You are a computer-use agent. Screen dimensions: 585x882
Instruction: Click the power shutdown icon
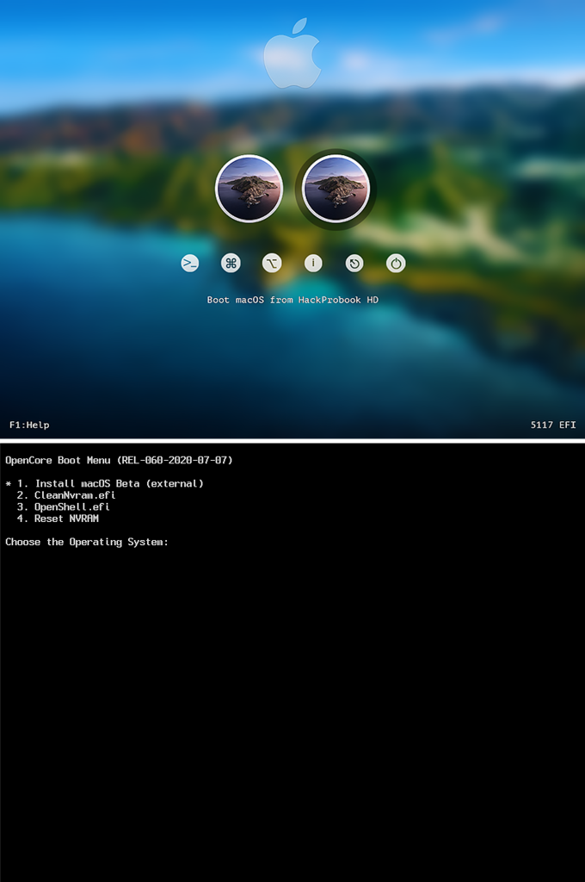click(396, 264)
